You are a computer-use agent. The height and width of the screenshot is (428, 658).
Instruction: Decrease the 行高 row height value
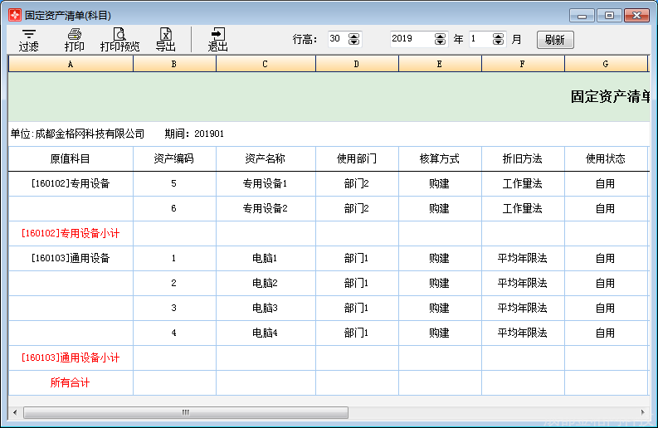point(355,42)
